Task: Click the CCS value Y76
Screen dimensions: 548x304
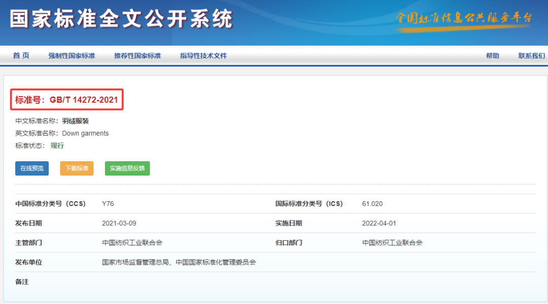Action: pyautogui.click(x=108, y=204)
